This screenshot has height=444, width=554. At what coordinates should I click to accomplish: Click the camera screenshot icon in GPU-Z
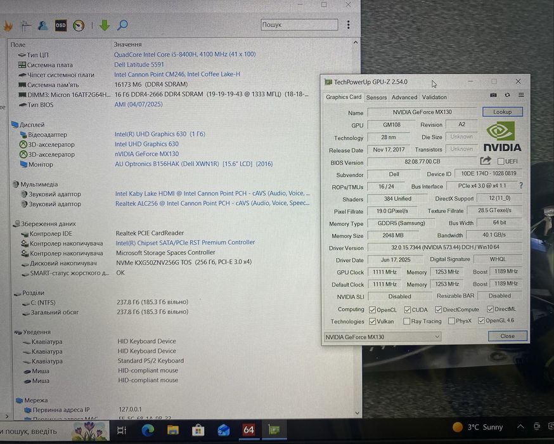[x=494, y=95]
